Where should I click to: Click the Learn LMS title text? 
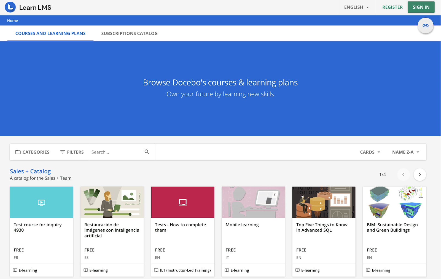[35, 7]
